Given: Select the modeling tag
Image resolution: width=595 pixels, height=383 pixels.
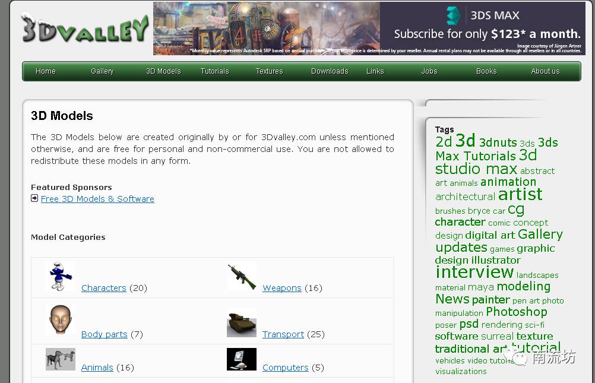Looking at the screenshot, I should (x=524, y=286).
